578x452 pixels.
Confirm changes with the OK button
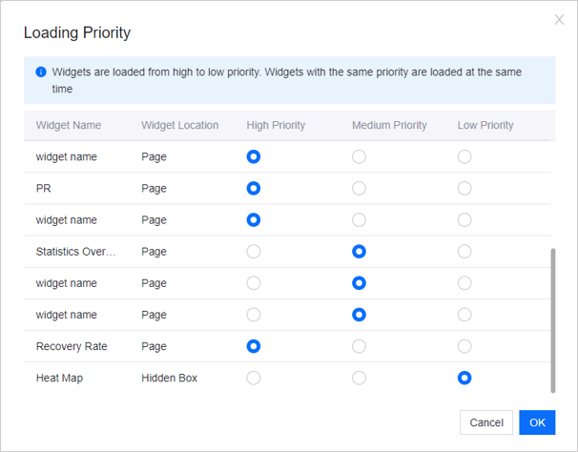coord(537,422)
